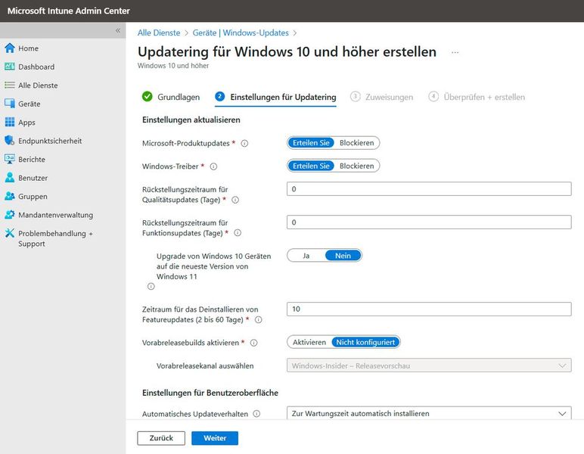
Task: Collapse the sidebar with double-chevron icon
Action: 118,30
